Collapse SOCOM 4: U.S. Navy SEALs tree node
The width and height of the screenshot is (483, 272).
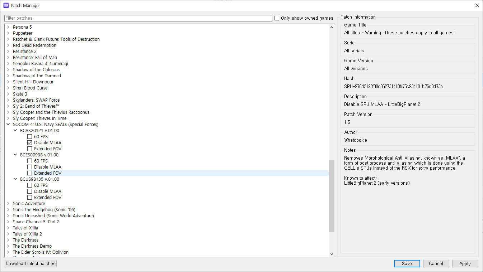click(x=8, y=125)
